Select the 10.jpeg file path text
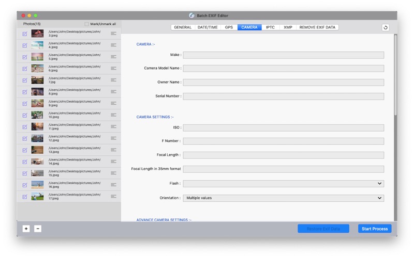Viewport: 414px width, 258px height. (75, 115)
